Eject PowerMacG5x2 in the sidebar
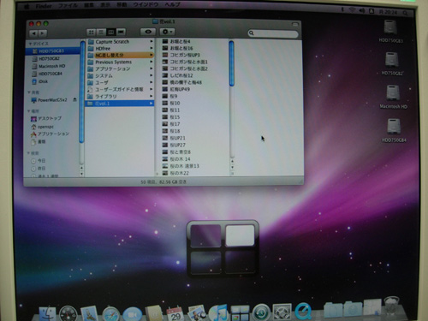 point(74,100)
